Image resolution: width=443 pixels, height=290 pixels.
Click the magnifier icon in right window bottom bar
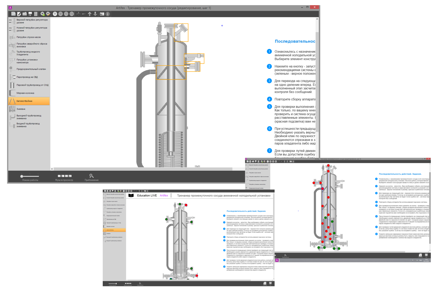285,255
